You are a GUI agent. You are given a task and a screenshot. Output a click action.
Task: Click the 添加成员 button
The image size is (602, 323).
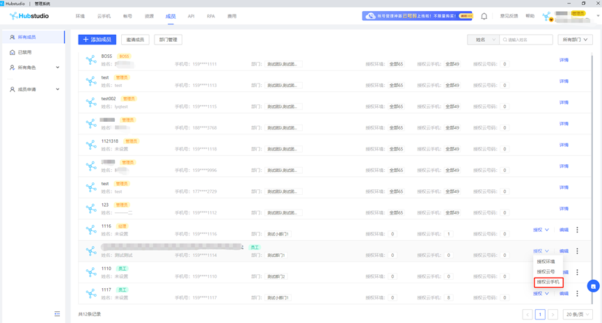point(97,40)
